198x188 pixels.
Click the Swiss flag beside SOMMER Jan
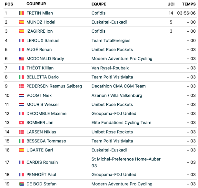point(21,123)
